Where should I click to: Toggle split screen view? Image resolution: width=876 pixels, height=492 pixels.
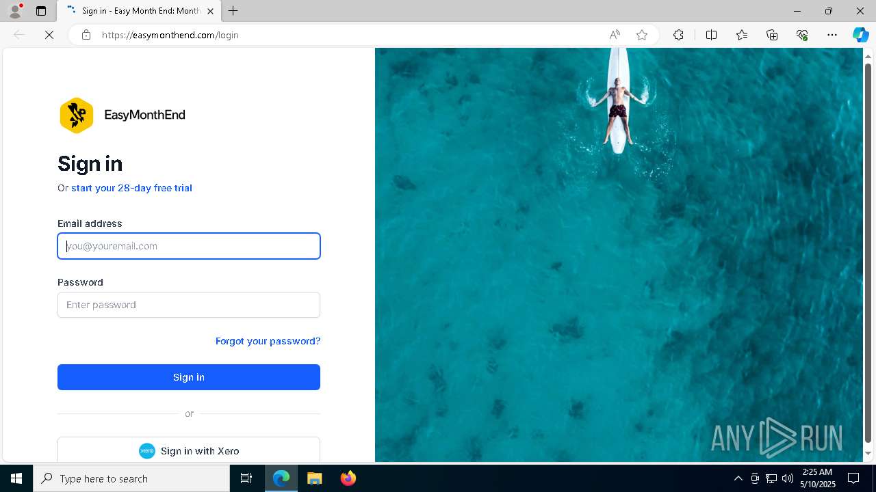(x=711, y=35)
